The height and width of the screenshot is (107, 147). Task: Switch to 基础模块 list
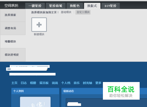click(x=66, y=12)
